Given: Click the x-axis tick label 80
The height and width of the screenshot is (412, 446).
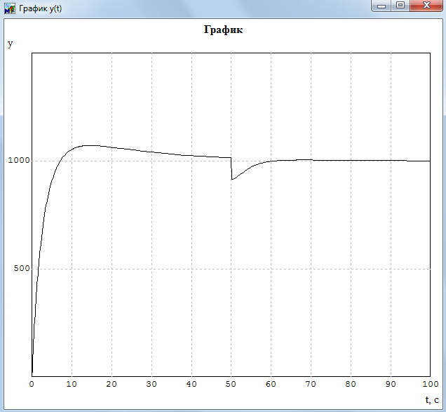Looking at the screenshot, I should tap(351, 384).
